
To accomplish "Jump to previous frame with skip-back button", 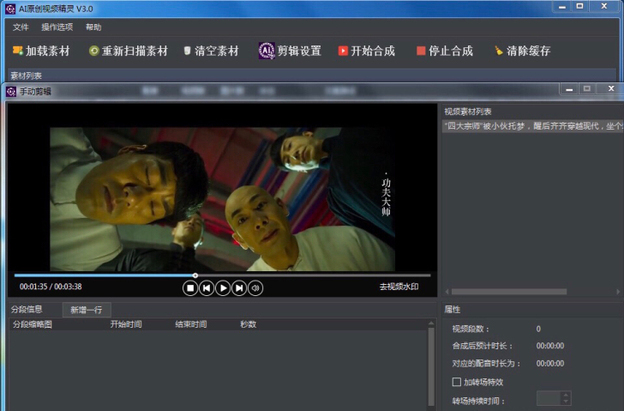I will tap(207, 288).
